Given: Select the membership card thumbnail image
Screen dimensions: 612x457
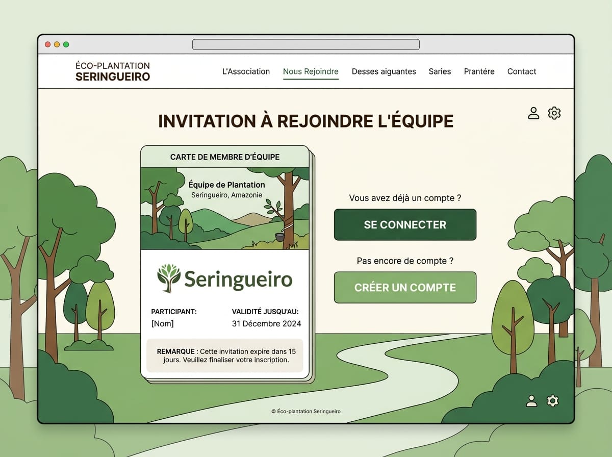Looking at the screenshot, I should [x=225, y=207].
